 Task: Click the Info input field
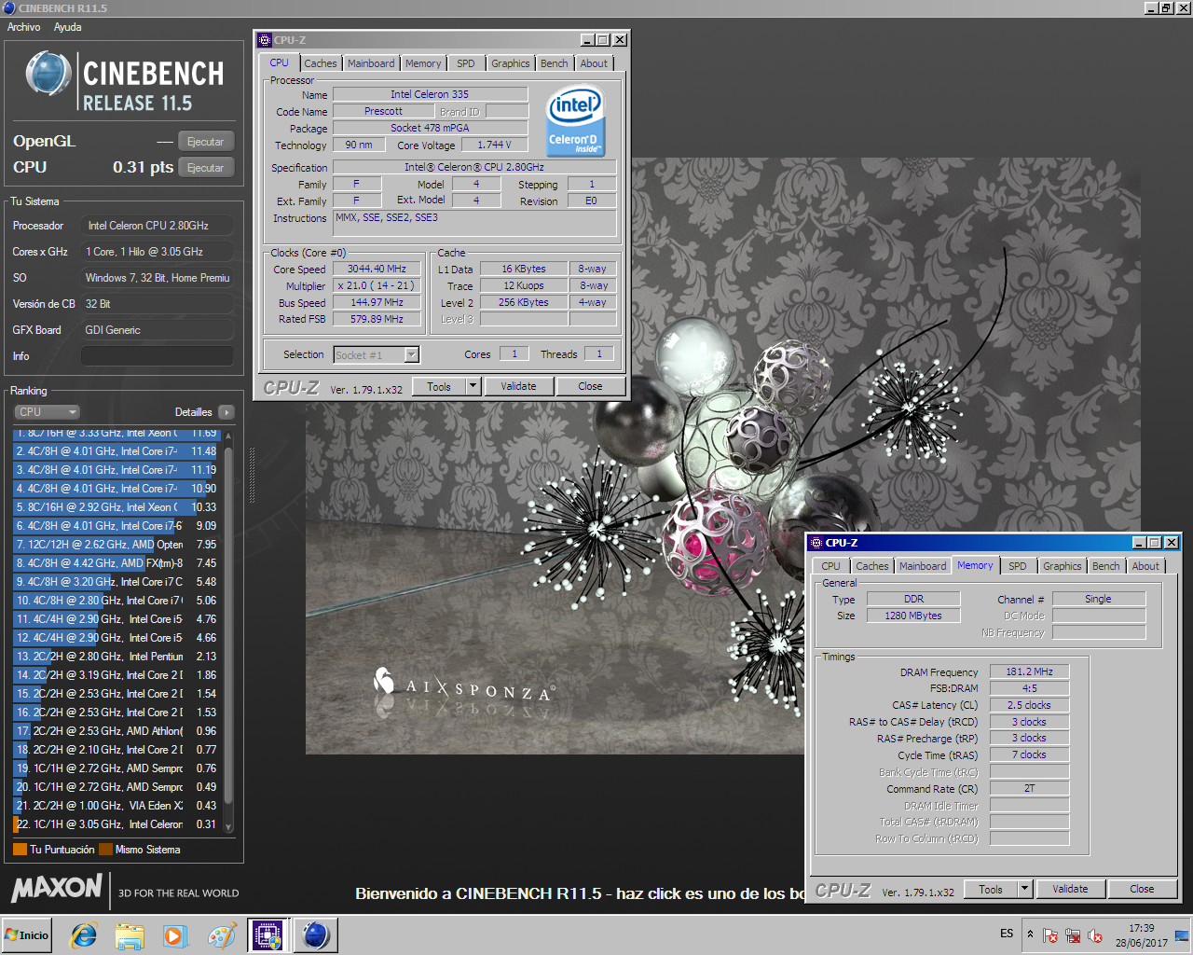pos(157,356)
